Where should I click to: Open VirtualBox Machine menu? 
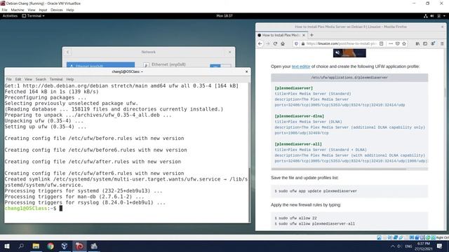18,10
